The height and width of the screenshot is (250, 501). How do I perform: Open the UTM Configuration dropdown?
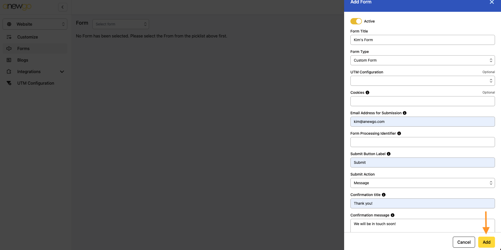[x=422, y=81]
